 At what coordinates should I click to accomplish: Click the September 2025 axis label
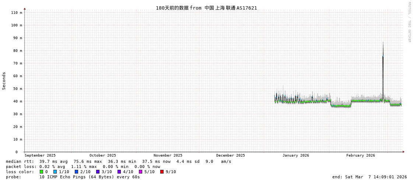40,155
